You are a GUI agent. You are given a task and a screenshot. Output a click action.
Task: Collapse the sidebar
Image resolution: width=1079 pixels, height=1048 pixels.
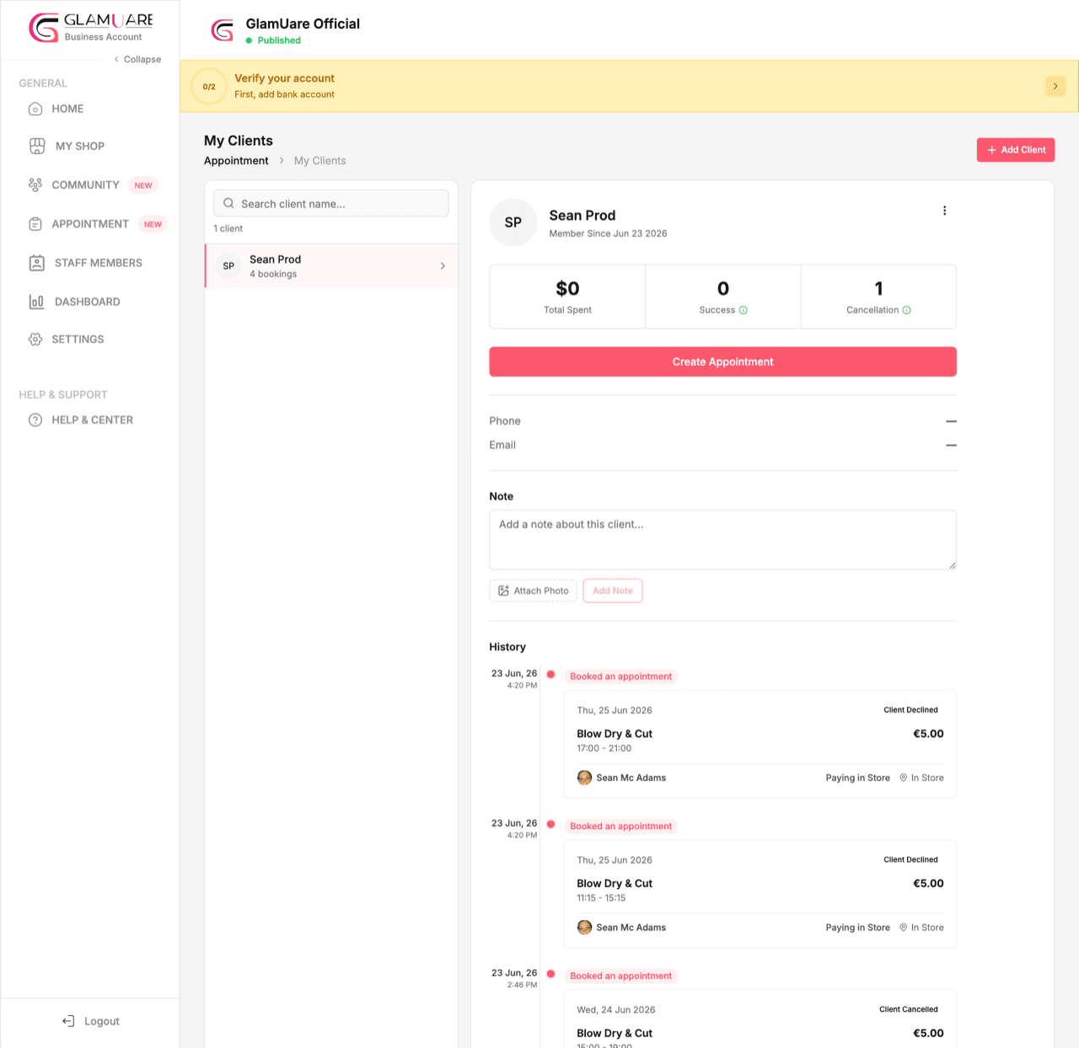(137, 59)
